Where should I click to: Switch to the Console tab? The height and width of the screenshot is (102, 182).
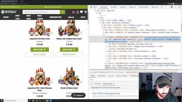click(x=113, y=7)
